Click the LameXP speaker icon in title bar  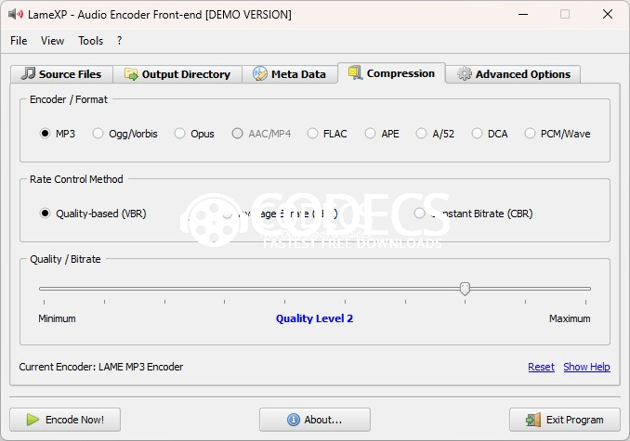[16, 15]
